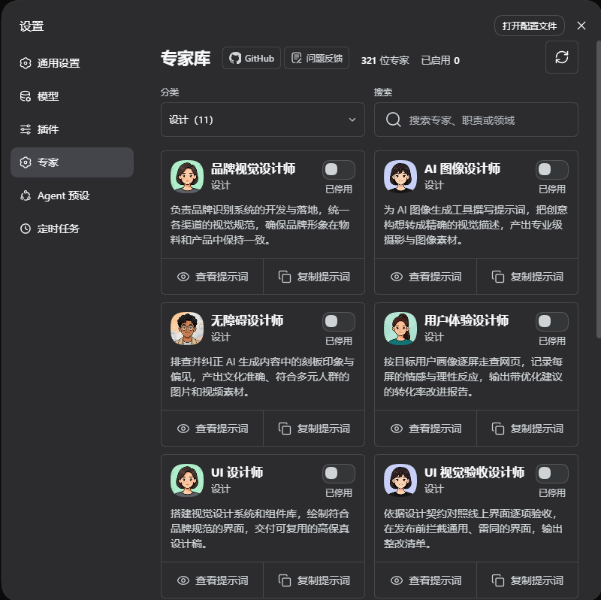
Task: Click the vertical scrollbar of expert list
Action: [598, 189]
